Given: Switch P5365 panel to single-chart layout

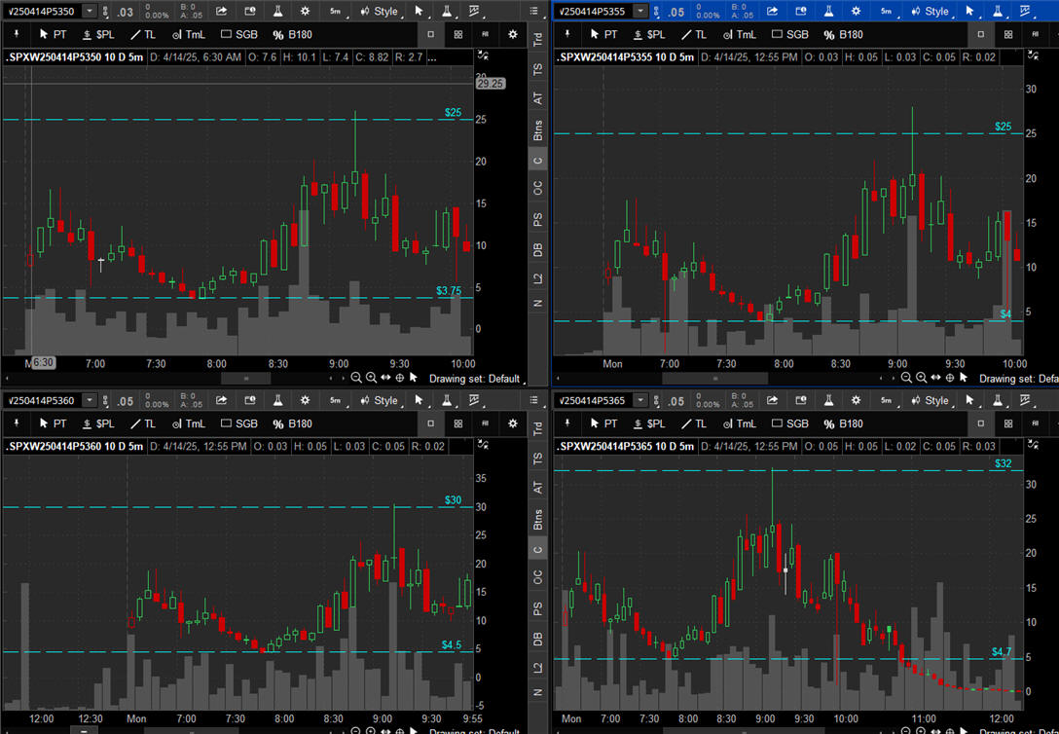Looking at the screenshot, I should point(981,424).
